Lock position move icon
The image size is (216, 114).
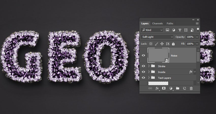(x=162, y=44)
